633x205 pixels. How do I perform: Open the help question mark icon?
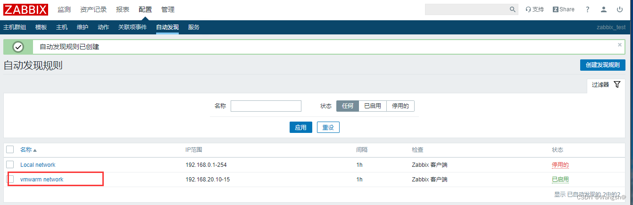coord(588,9)
